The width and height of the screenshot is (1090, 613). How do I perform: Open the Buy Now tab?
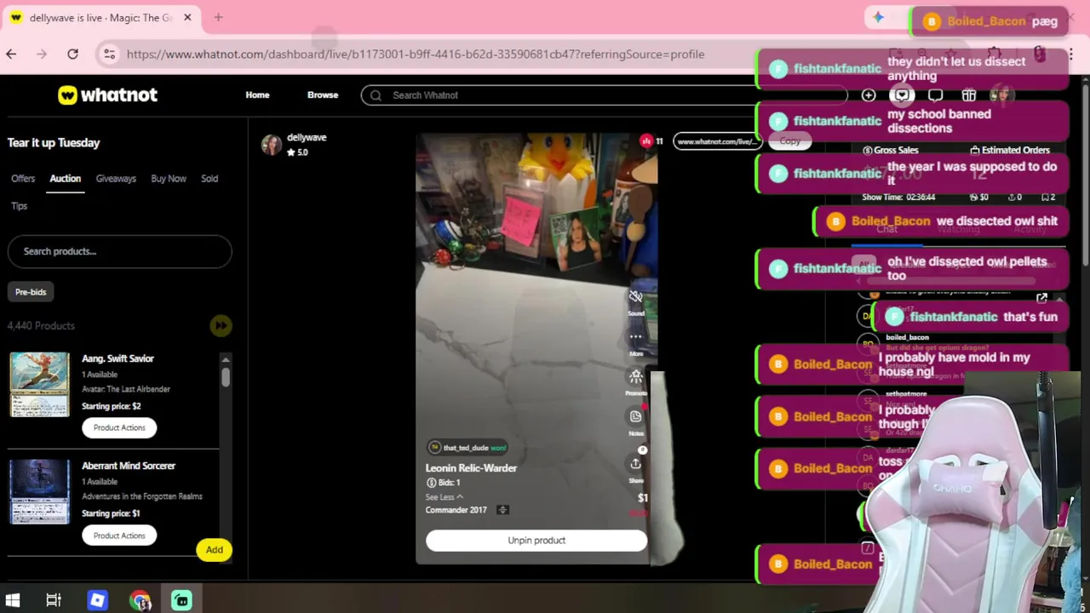tap(169, 179)
